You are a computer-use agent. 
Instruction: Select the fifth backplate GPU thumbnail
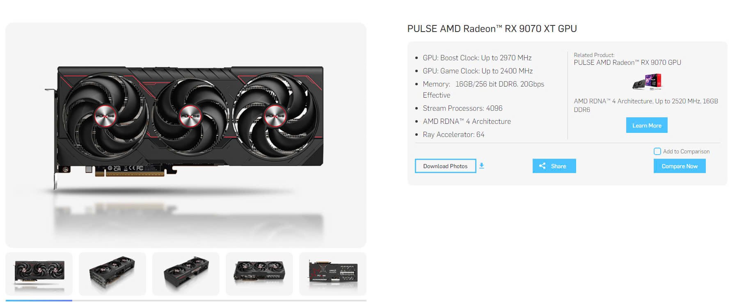(333, 274)
